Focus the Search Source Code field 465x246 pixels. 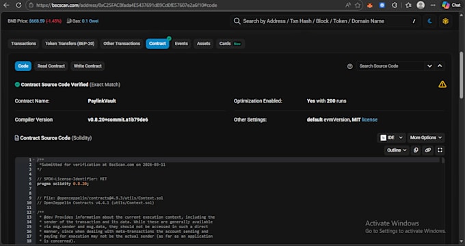[390, 66]
